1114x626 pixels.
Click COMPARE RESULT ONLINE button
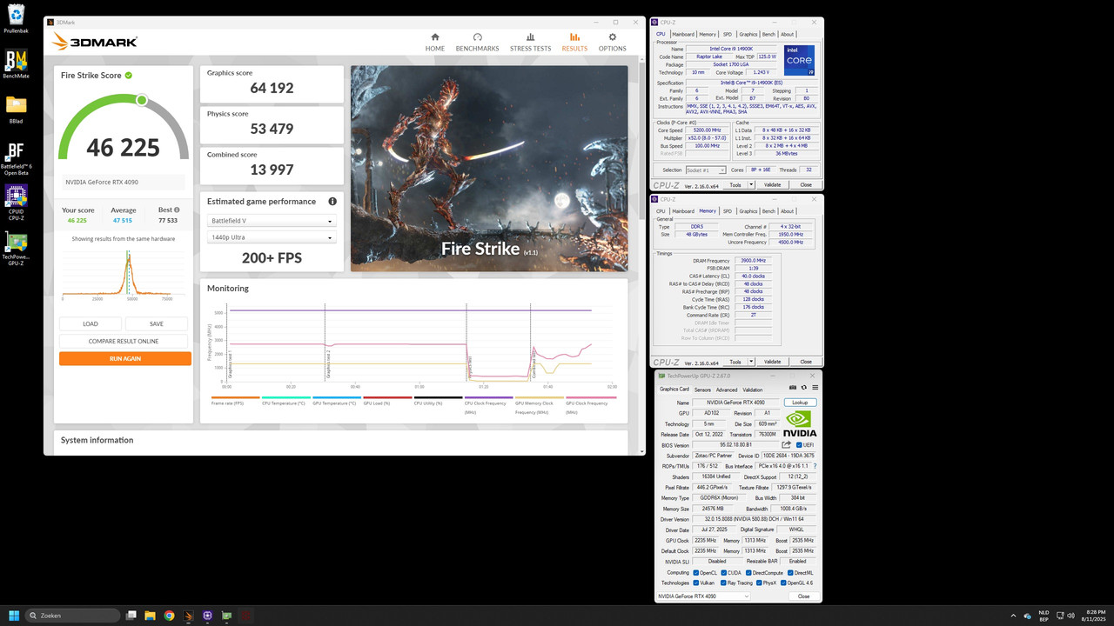tap(124, 341)
